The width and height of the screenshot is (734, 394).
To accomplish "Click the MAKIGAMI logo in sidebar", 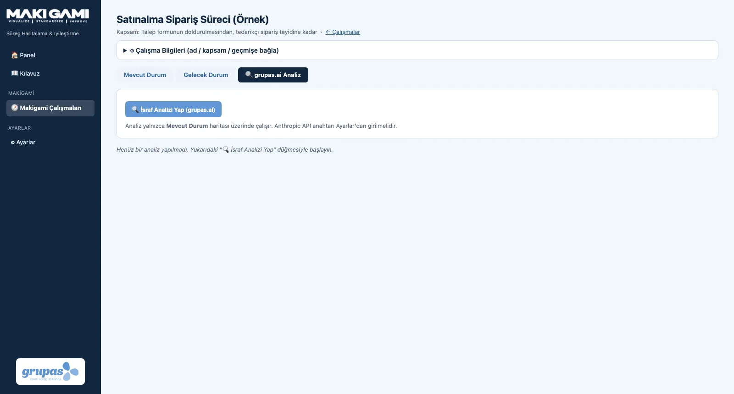I will (48, 16).
